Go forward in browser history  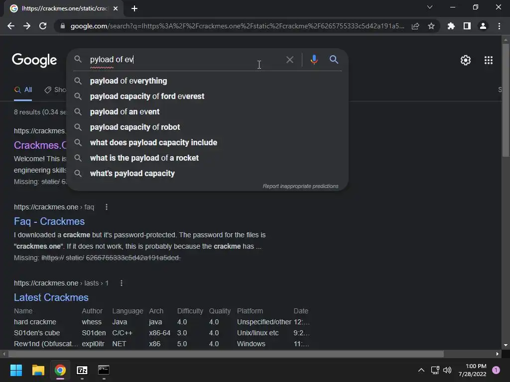pos(27,26)
